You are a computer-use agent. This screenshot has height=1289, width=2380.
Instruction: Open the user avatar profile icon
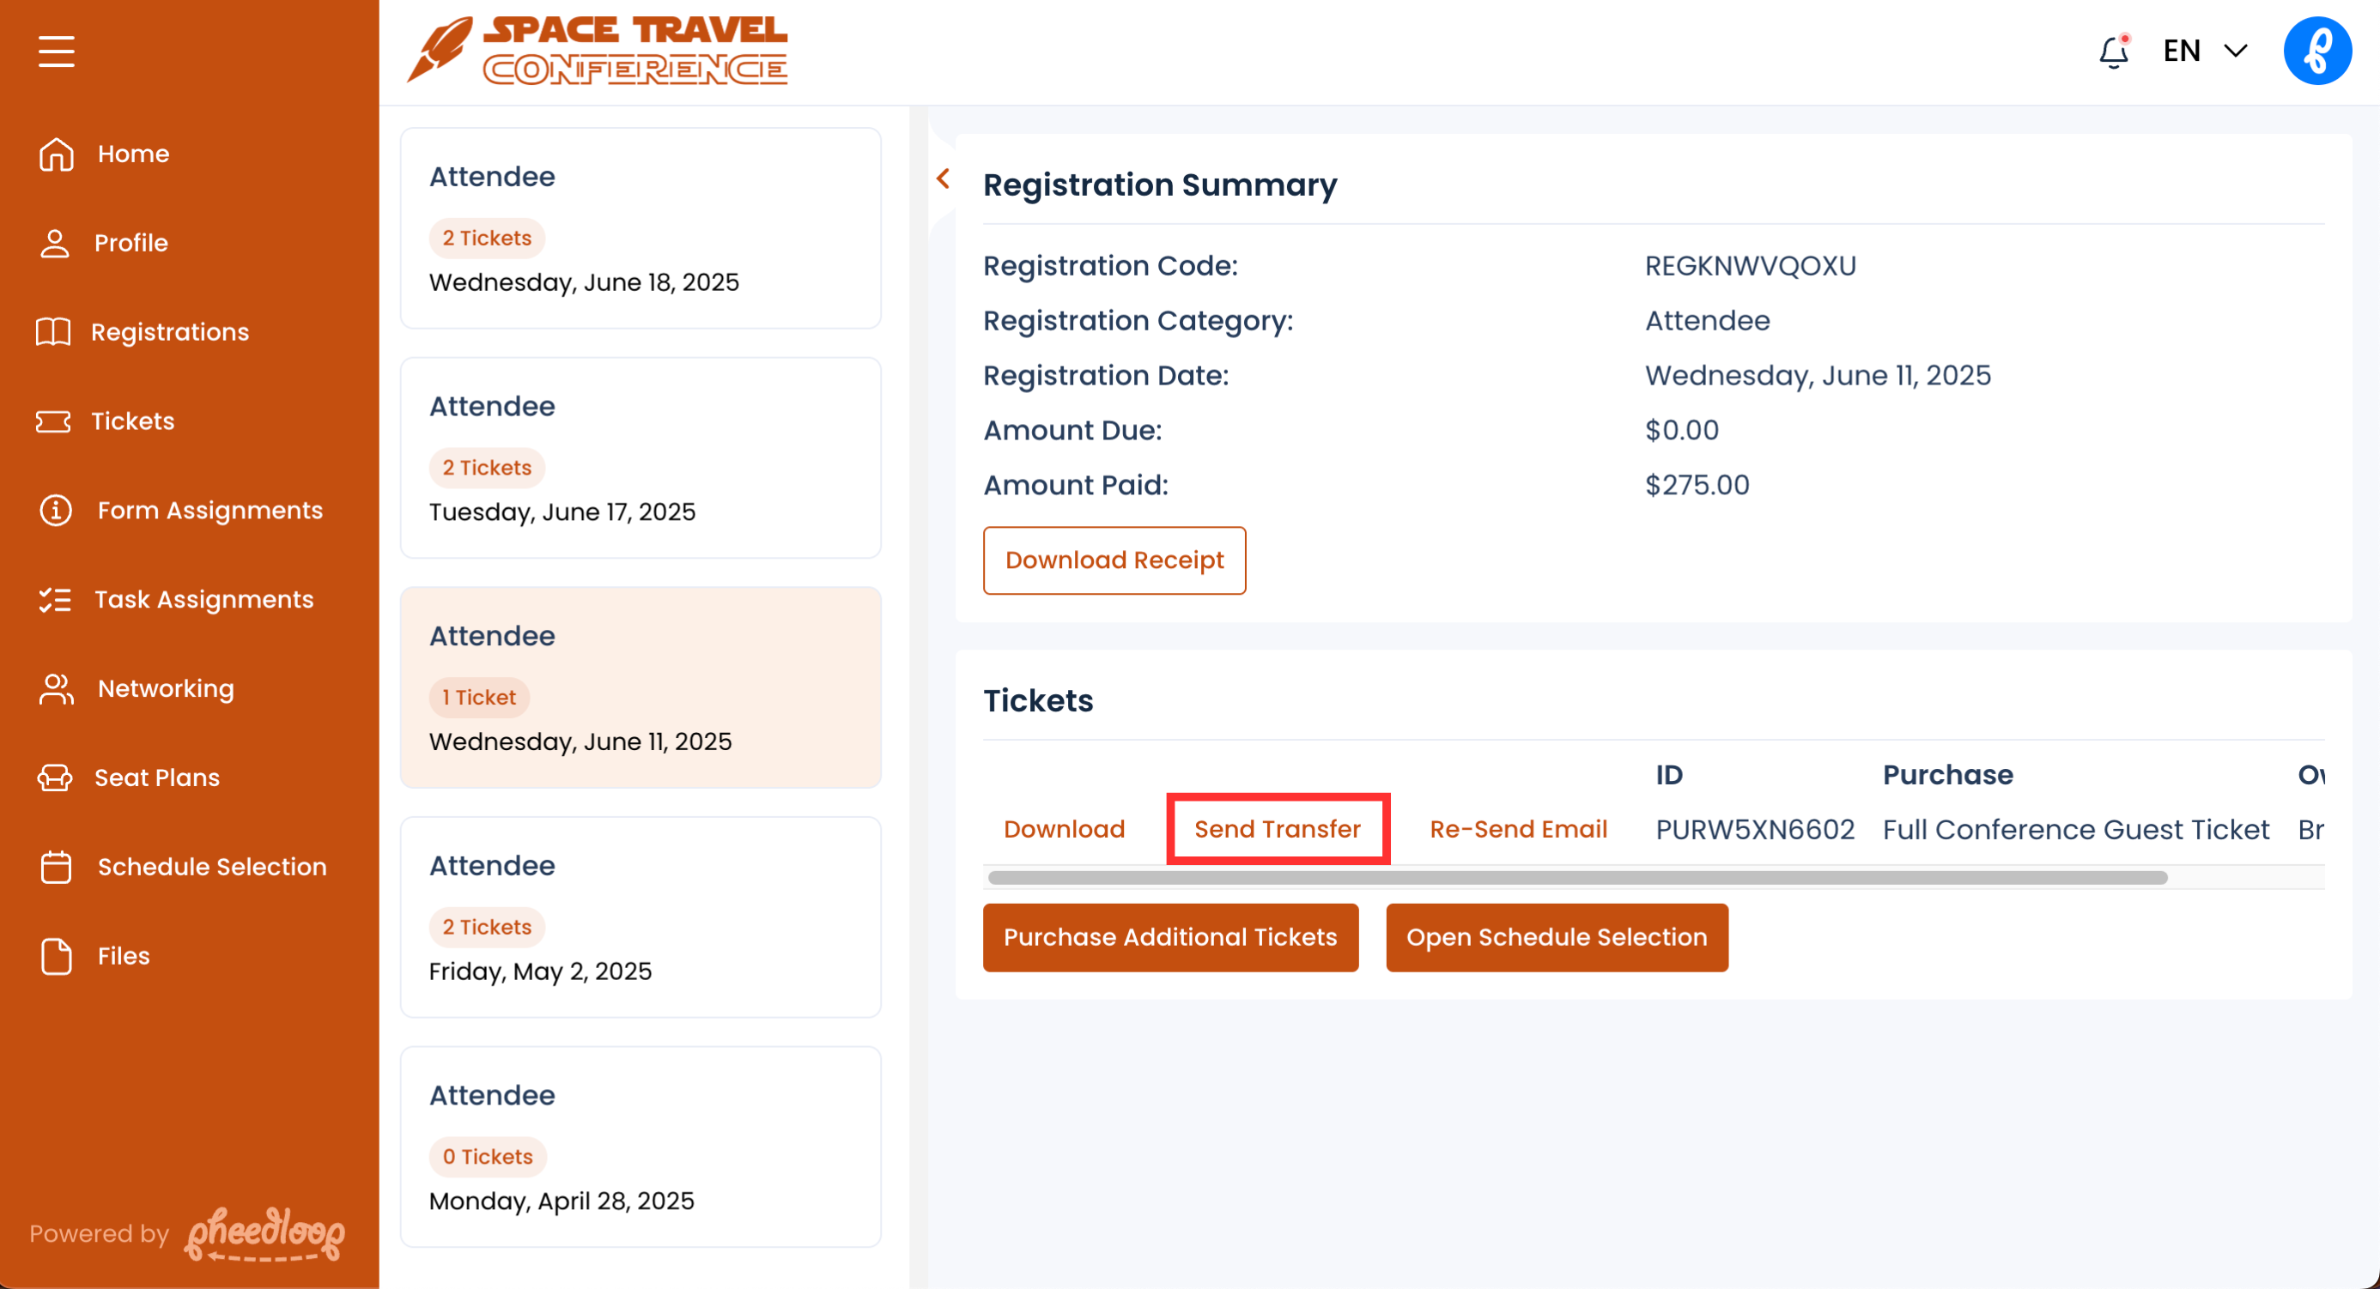pos(2316,51)
